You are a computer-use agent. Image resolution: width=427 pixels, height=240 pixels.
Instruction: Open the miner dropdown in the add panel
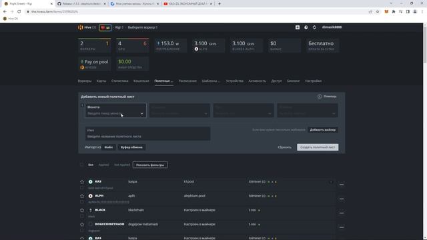pyautogui.click(x=308, y=110)
